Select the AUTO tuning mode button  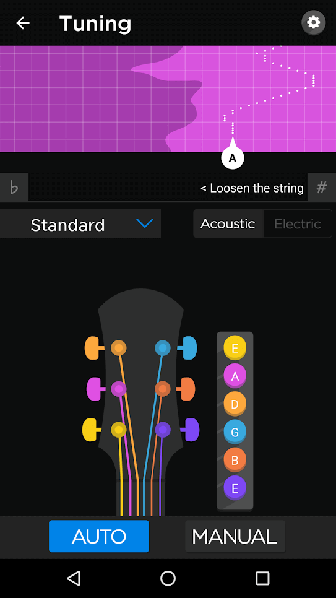[x=99, y=537]
